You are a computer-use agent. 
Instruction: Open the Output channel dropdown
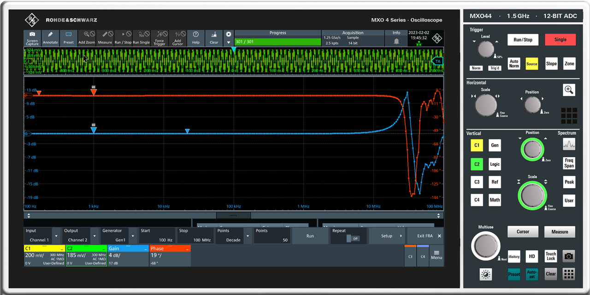click(94, 236)
